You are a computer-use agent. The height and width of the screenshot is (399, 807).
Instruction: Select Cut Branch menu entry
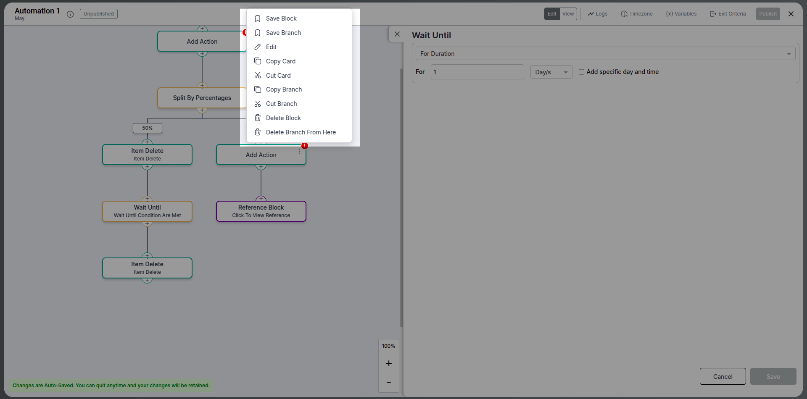click(299, 104)
